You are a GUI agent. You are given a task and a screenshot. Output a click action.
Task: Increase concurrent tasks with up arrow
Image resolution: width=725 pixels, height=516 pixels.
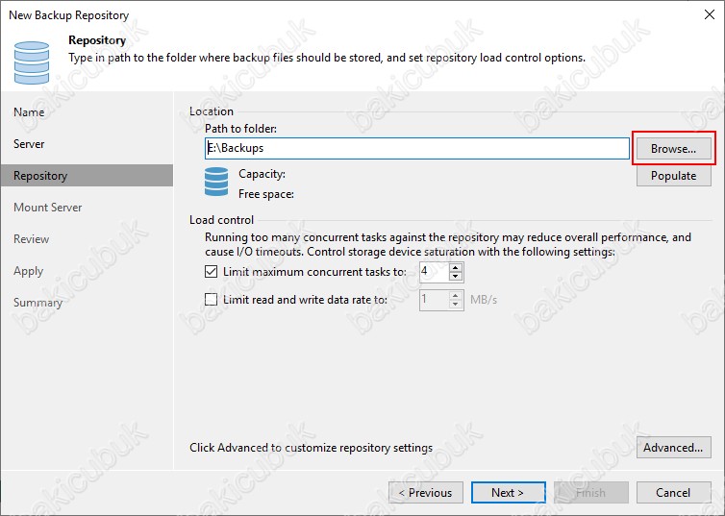point(456,267)
